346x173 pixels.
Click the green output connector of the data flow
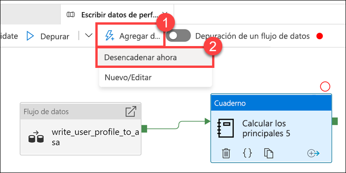click(144, 129)
